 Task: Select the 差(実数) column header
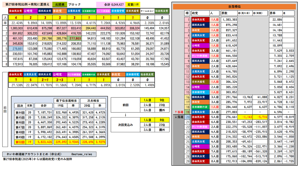point(260,13)
